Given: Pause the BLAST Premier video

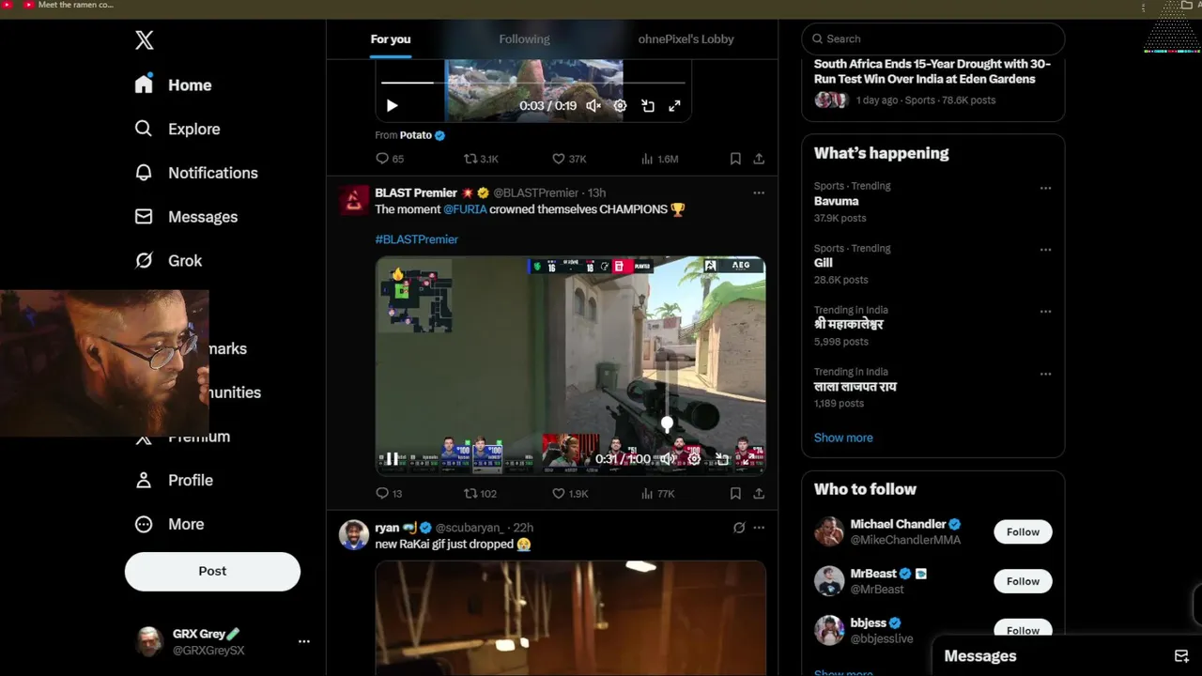Looking at the screenshot, I should coord(392,459).
